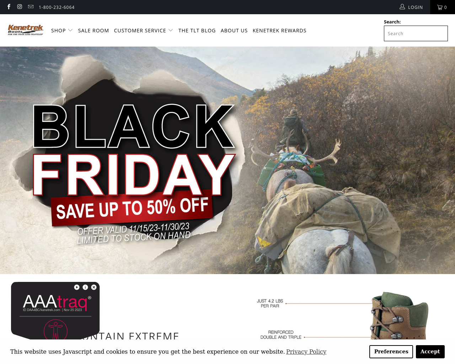Image resolution: width=455 pixels, height=364 pixels.
Task: Click the user Login icon
Action: (402, 7)
